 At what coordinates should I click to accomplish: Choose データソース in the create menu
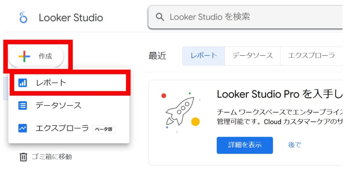click(58, 105)
